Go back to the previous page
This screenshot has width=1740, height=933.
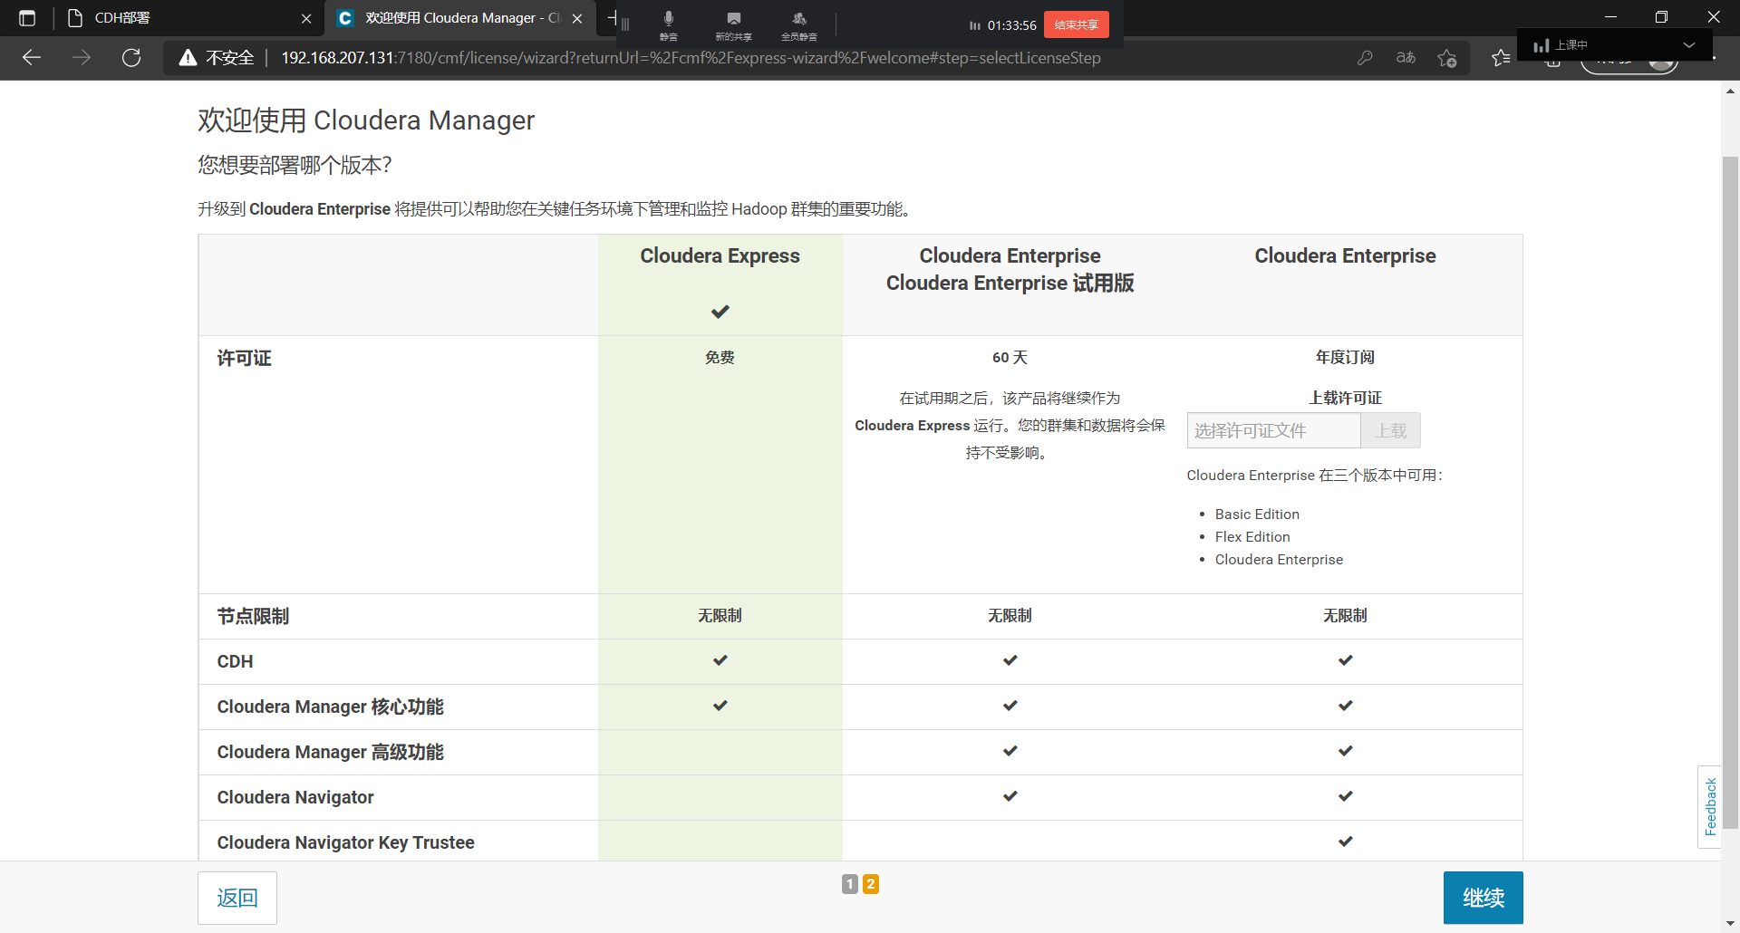pos(32,58)
